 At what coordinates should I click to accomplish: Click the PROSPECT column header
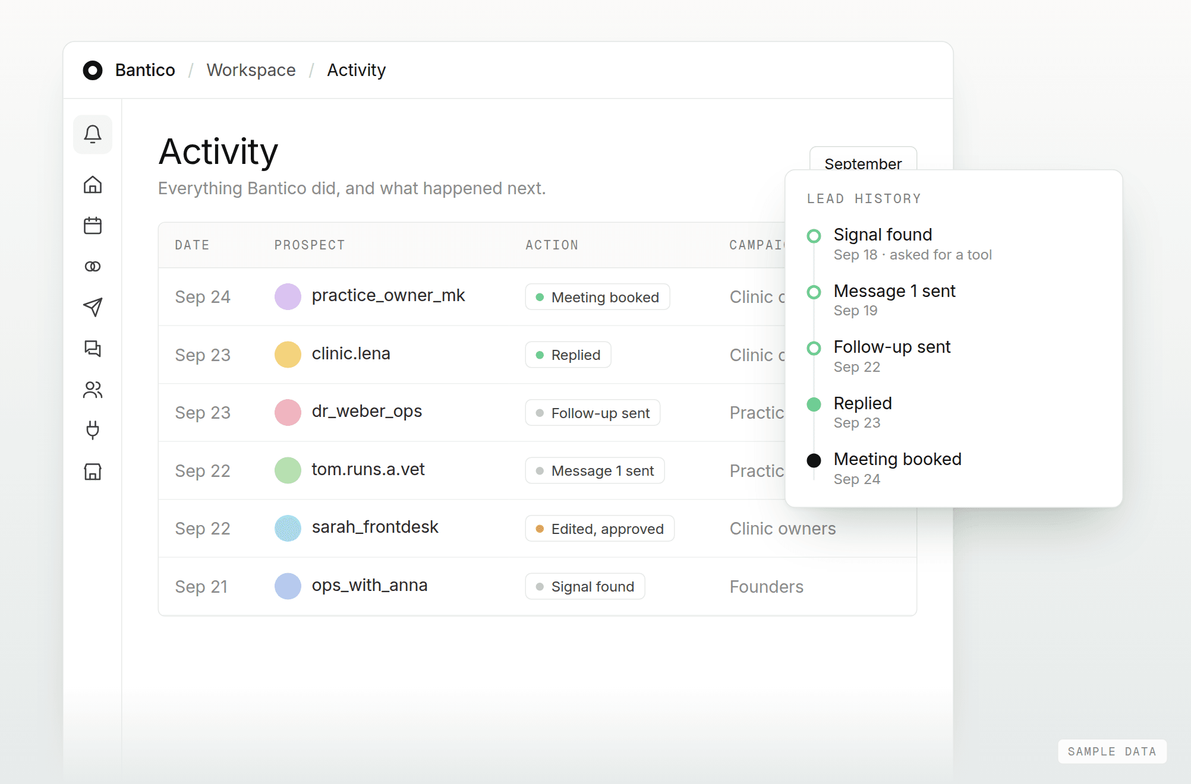coord(310,245)
